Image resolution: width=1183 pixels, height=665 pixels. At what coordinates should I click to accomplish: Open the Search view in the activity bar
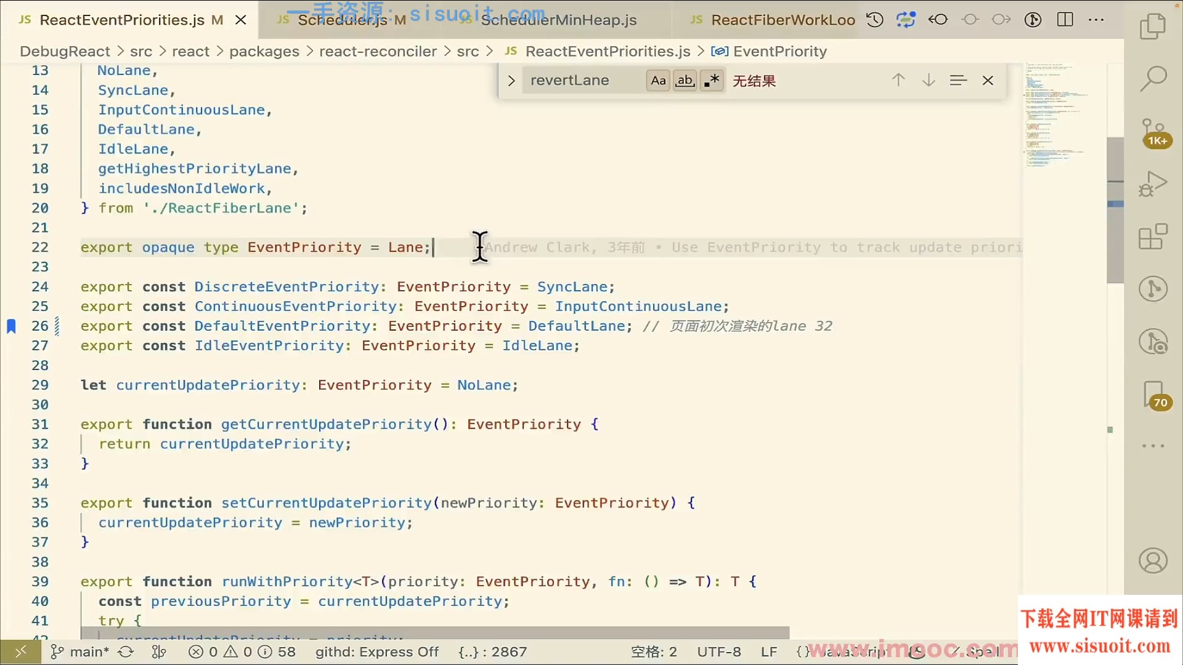point(1153,79)
